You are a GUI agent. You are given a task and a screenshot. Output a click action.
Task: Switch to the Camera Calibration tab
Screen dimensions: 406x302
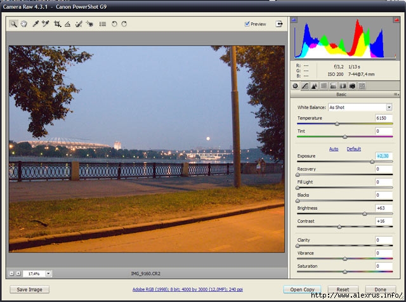352,86
